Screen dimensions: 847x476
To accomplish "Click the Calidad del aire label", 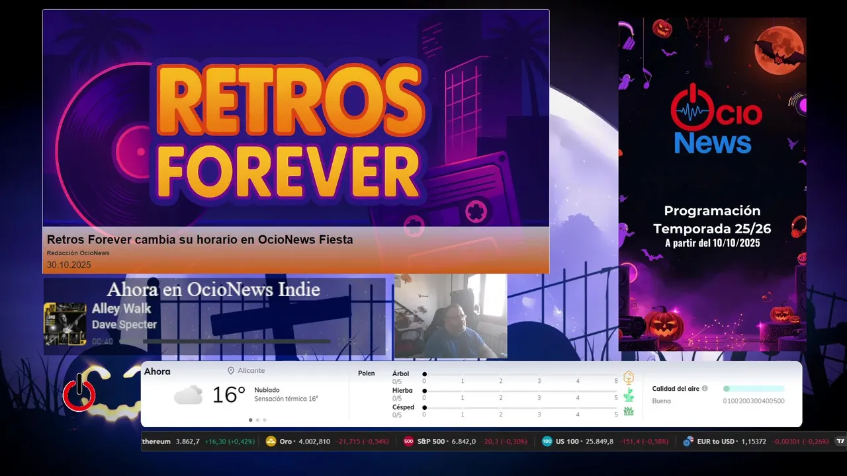I will pyautogui.click(x=676, y=389).
